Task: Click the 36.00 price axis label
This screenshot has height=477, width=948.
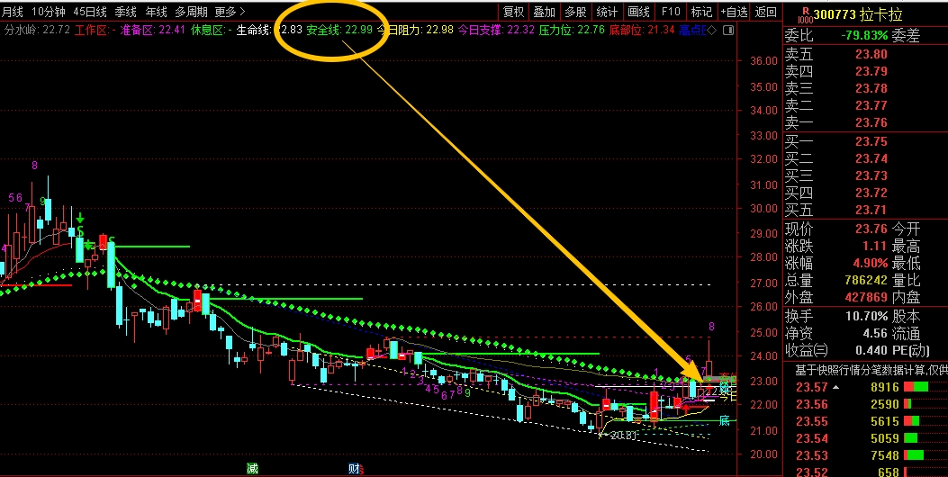Action: click(763, 60)
